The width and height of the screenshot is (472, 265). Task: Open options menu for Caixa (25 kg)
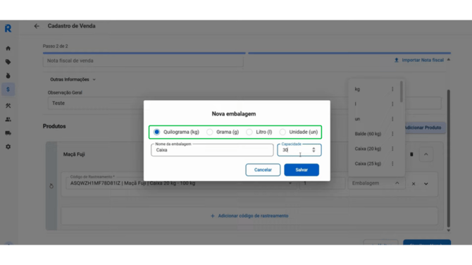coord(392,164)
